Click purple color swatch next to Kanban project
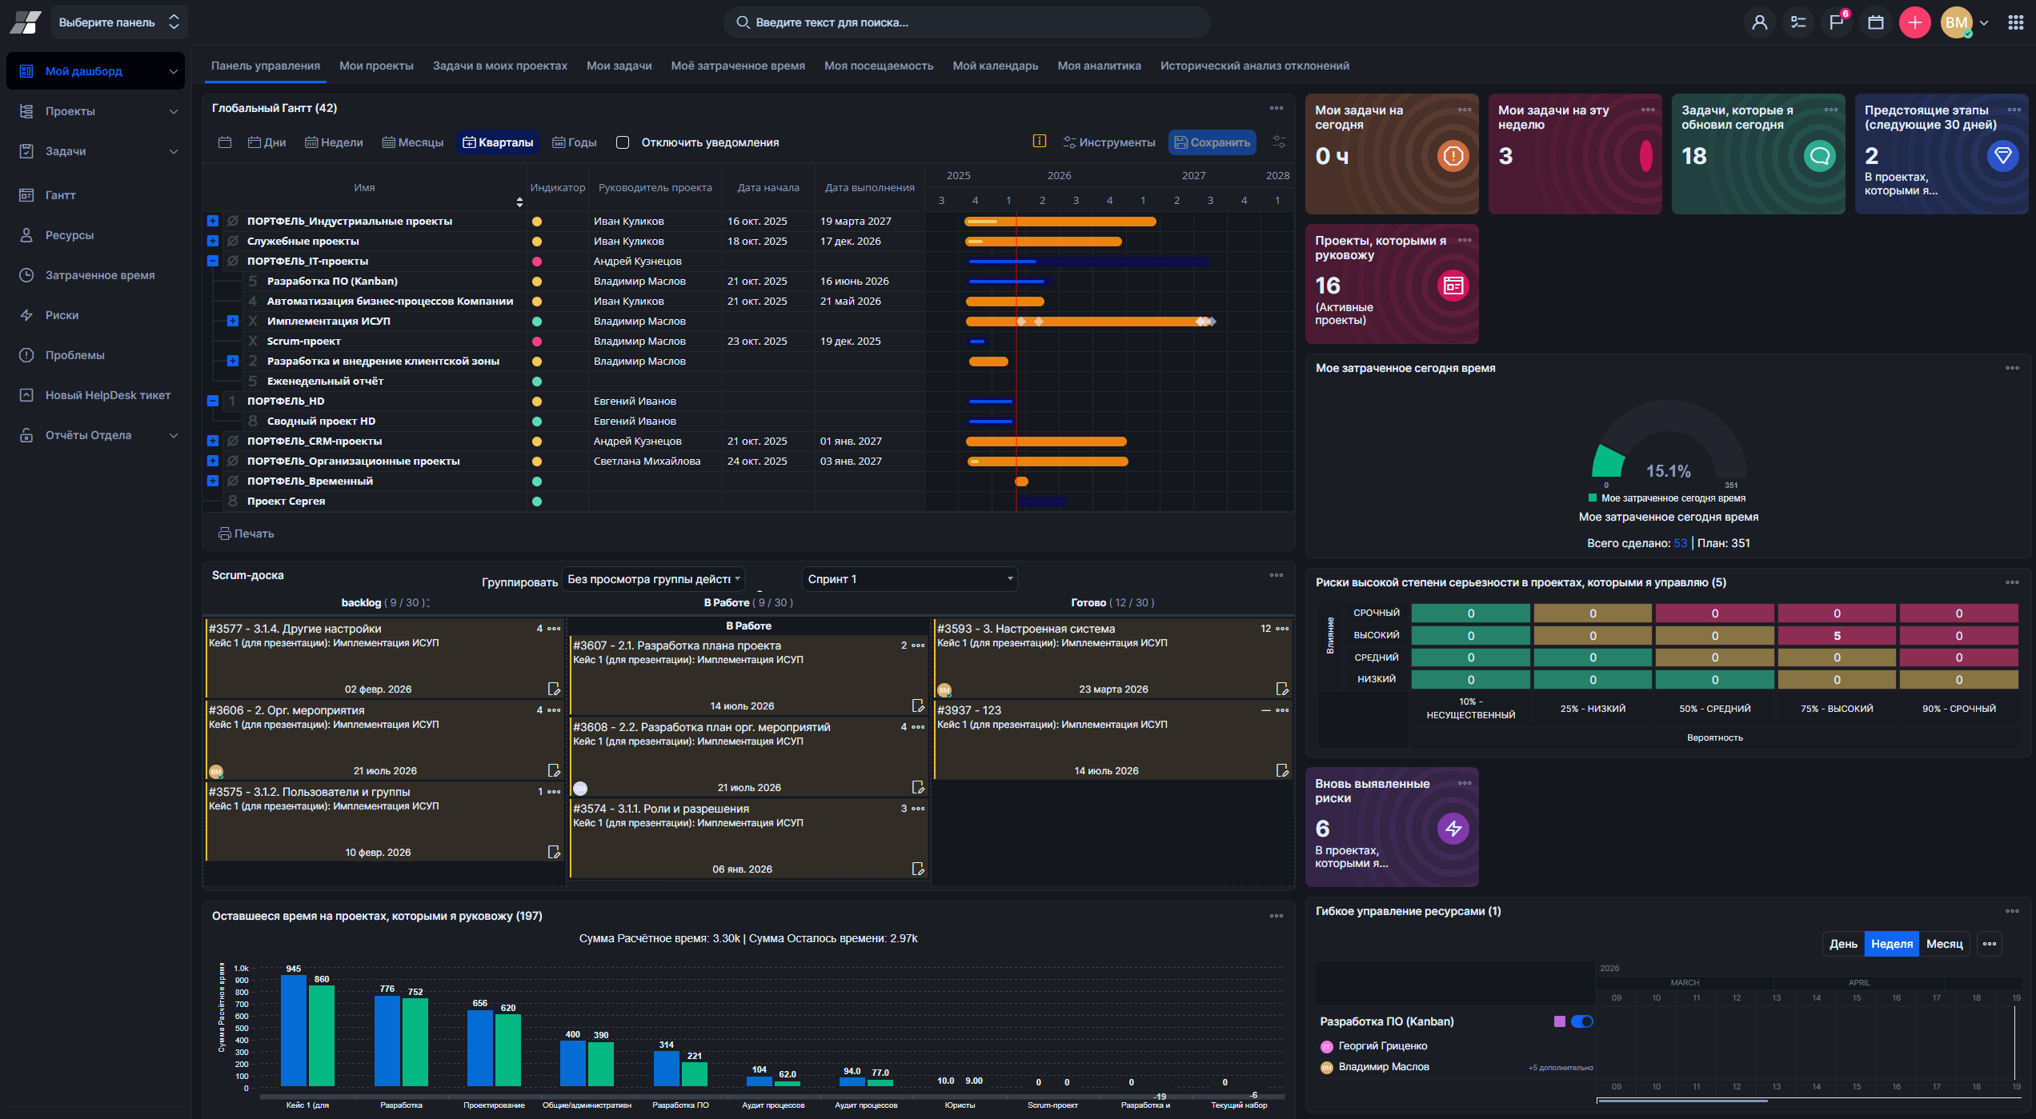2036x1119 pixels. click(1559, 1021)
